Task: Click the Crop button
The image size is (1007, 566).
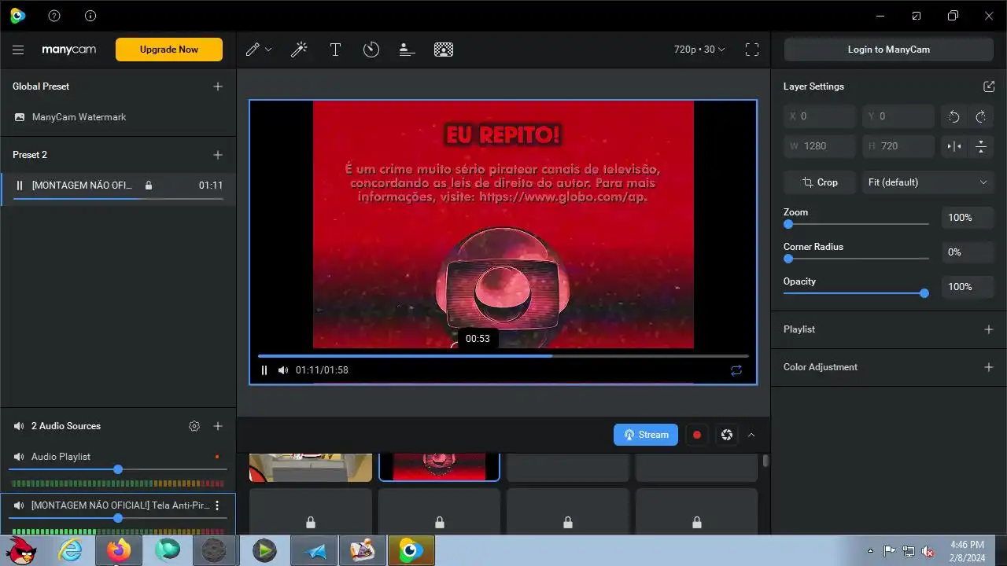Action: [820, 182]
